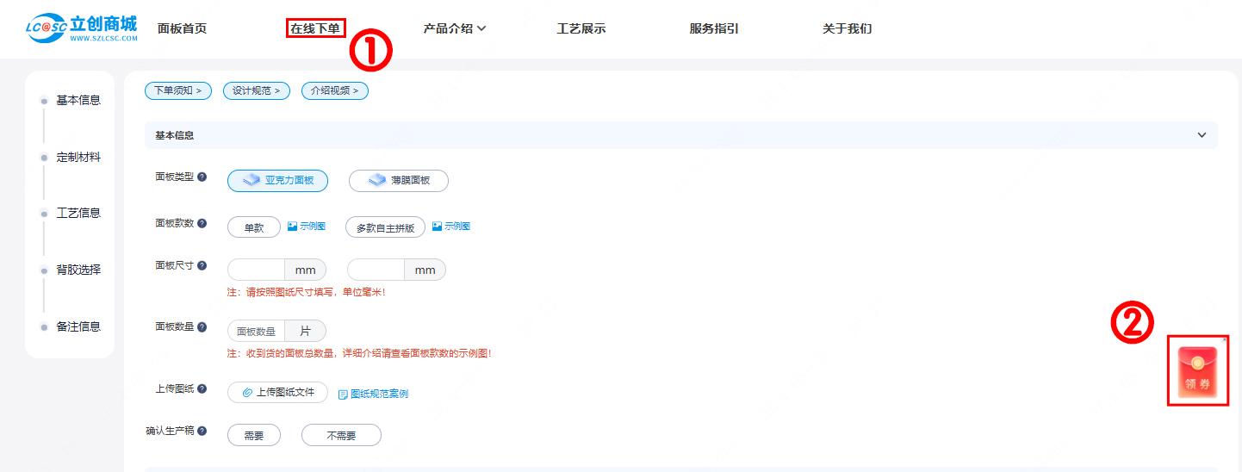Open 图纸规范案例 link
Viewport: 1242px width, 472px height.
pyautogui.click(x=374, y=394)
